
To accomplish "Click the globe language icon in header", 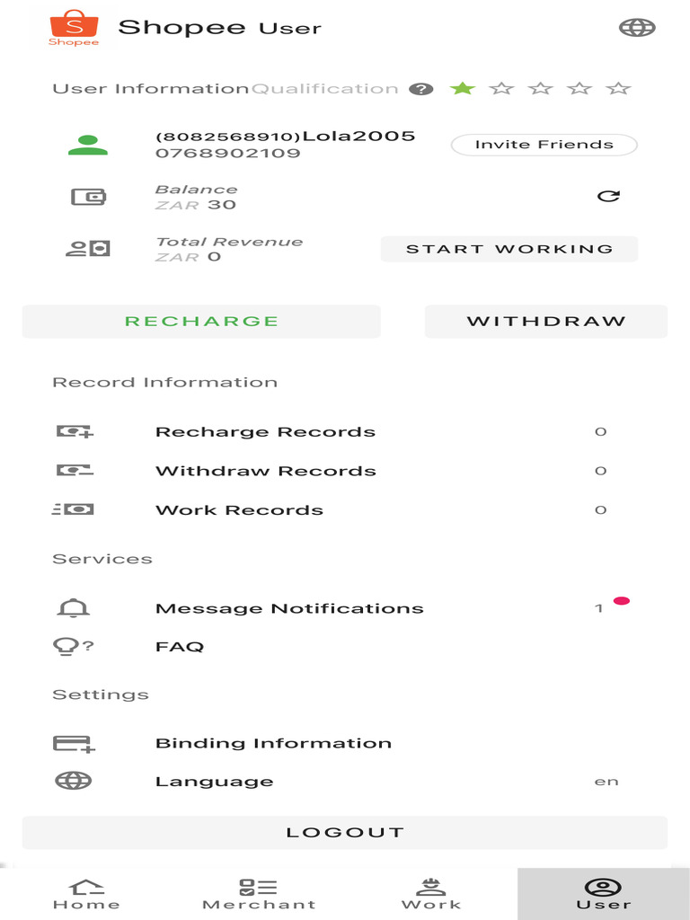I will tap(637, 28).
